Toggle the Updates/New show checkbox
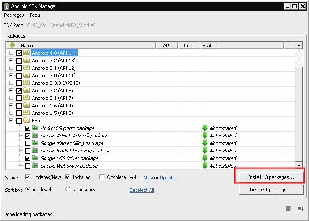This screenshot has width=309, height=221. point(27,177)
